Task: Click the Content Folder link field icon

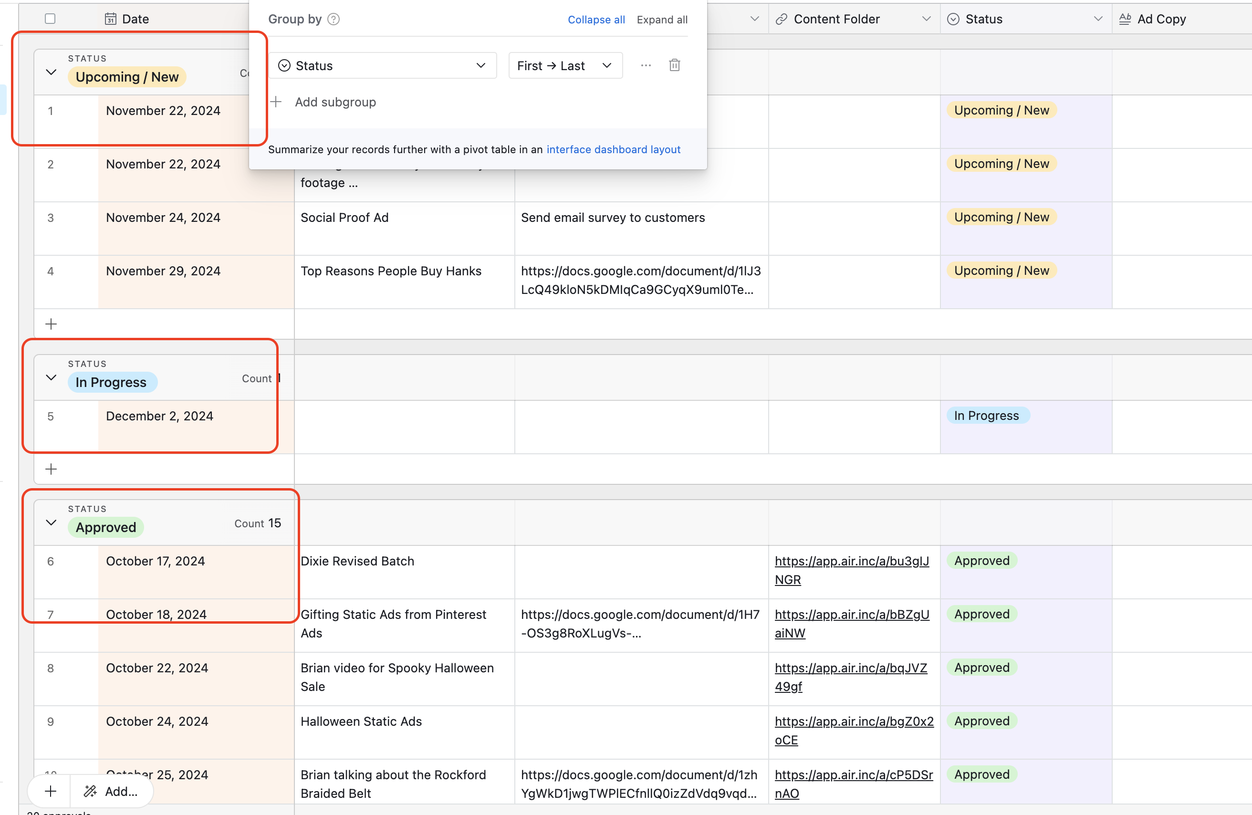Action: pos(782,20)
